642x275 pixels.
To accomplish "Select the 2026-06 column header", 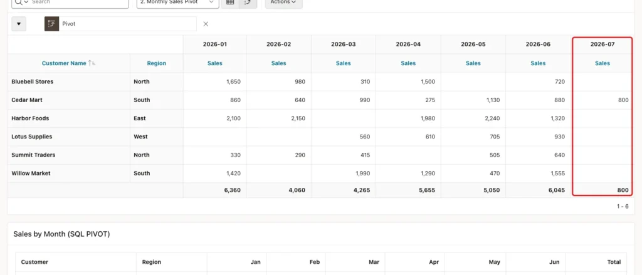I will [x=538, y=44].
